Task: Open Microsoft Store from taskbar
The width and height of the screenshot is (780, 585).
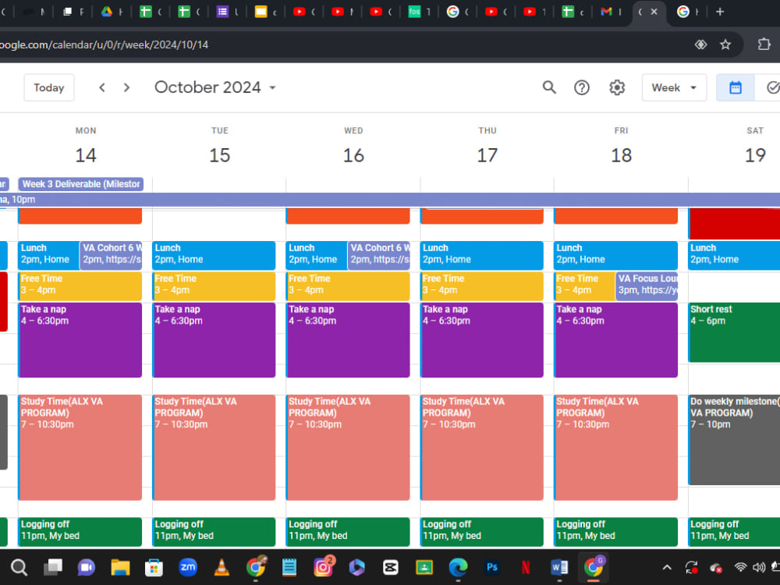Action: [154, 567]
